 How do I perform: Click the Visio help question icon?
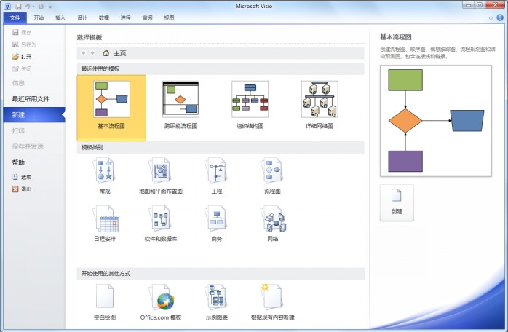point(500,17)
